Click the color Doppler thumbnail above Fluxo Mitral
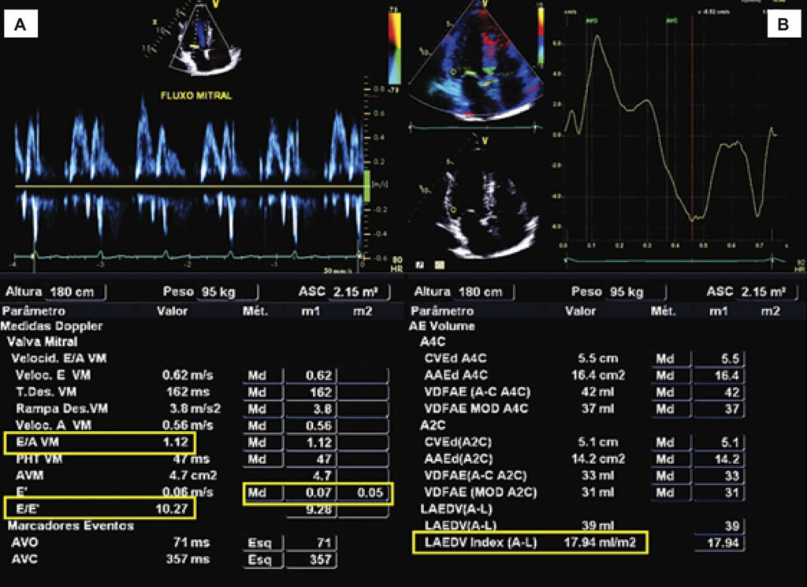The height and width of the screenshot is (587, 807). pos(202,39)
